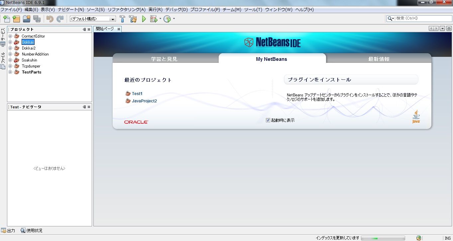Open the ファイル side panel tab
This screenshot has width=453, height=241.
pos(3,60)
